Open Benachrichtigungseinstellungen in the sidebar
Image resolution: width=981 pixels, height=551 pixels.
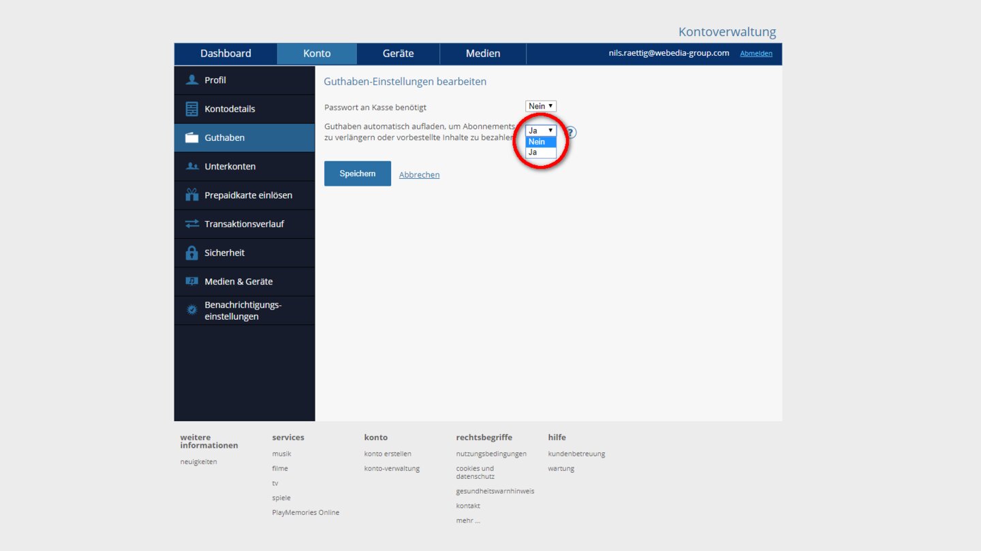[245, 310]
